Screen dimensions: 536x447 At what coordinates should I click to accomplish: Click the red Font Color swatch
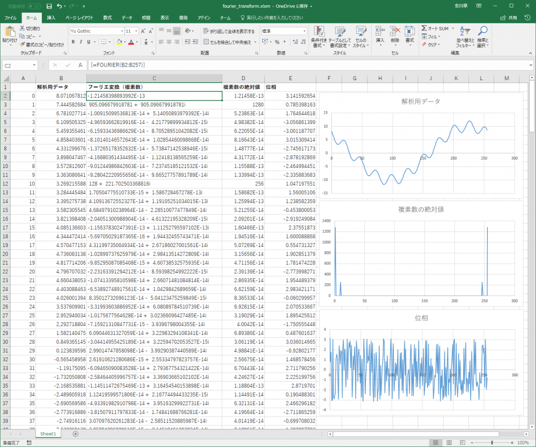click(x=131, y=42)
